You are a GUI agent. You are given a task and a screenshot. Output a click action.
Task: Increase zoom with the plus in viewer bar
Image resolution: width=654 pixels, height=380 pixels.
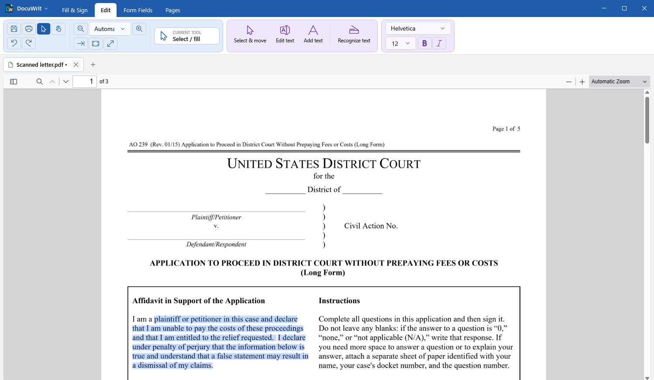[x=582, y=82]
